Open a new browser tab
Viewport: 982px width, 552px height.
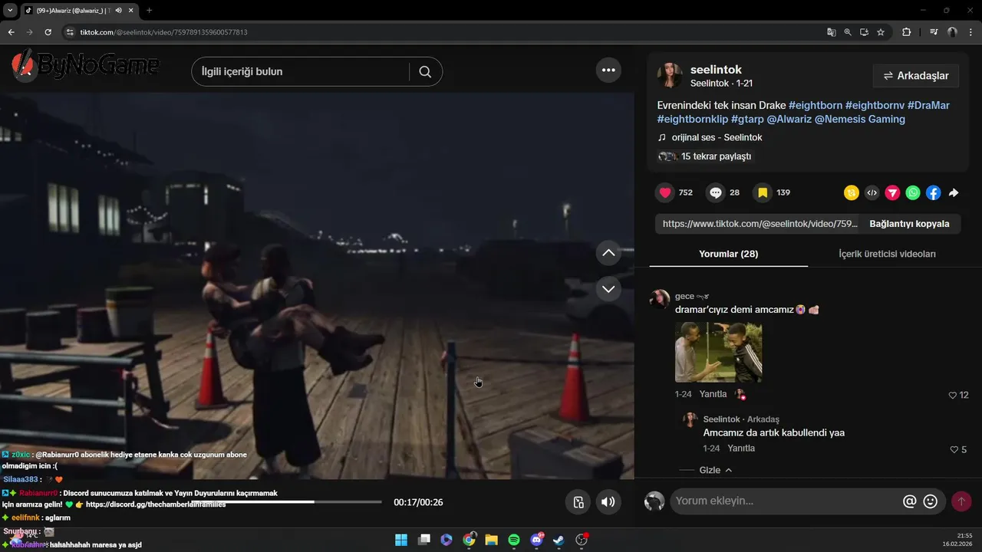pyautogui.click(x=149, y=11)
